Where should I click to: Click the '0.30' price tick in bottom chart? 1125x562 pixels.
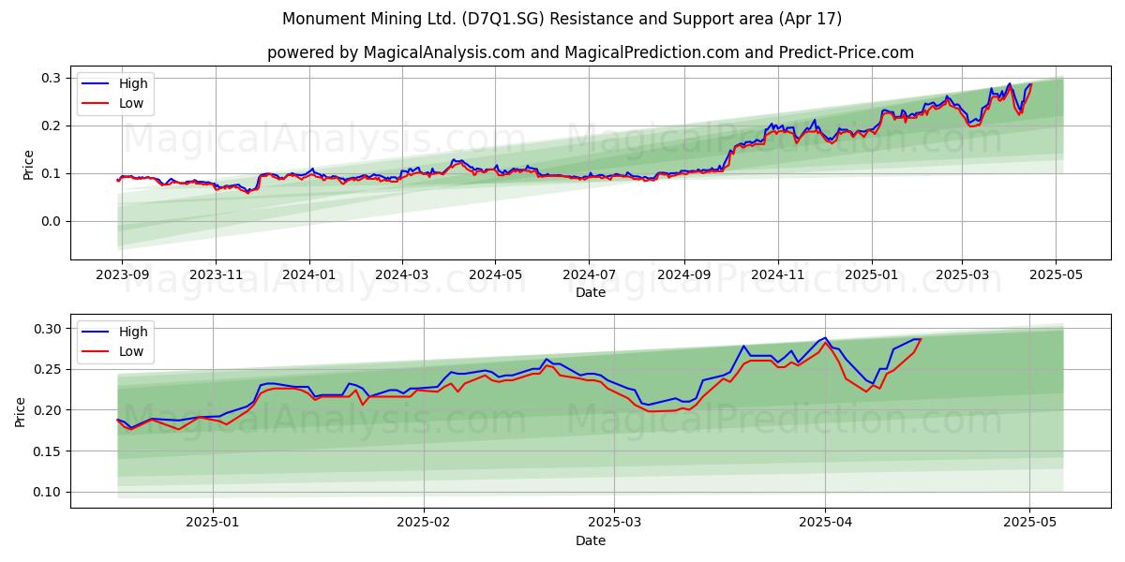[49, 328]
